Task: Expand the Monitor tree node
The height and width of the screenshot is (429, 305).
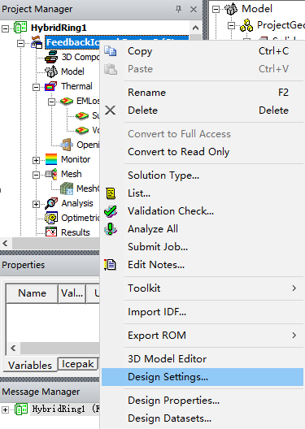Action: (36, 160)
